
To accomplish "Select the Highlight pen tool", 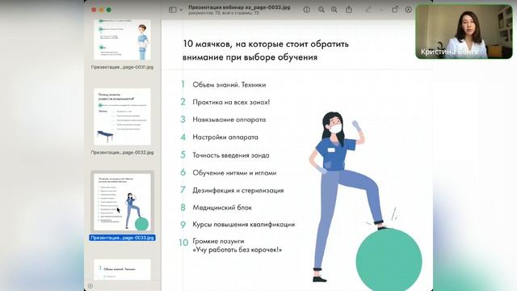I will click(x=368, y=10).
